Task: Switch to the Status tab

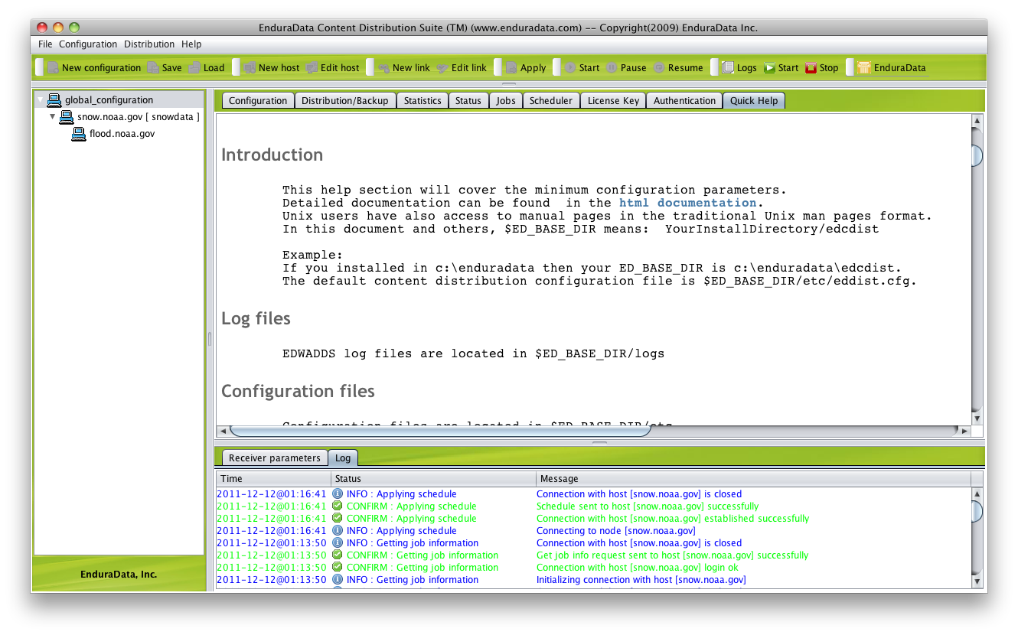Action: click(x=468, y=100)
